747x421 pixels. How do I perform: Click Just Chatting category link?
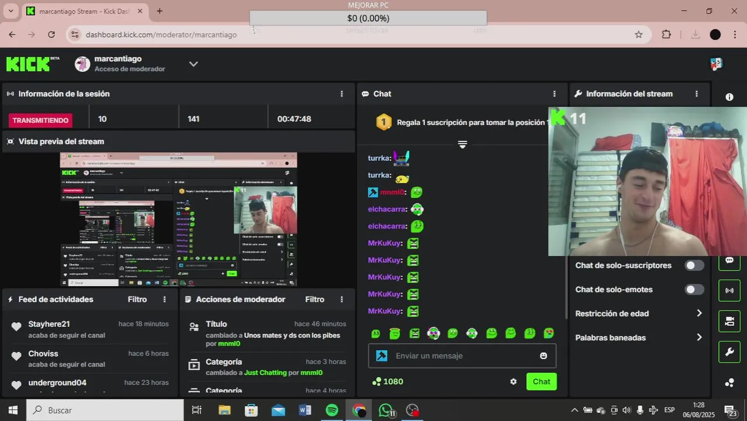265,372
